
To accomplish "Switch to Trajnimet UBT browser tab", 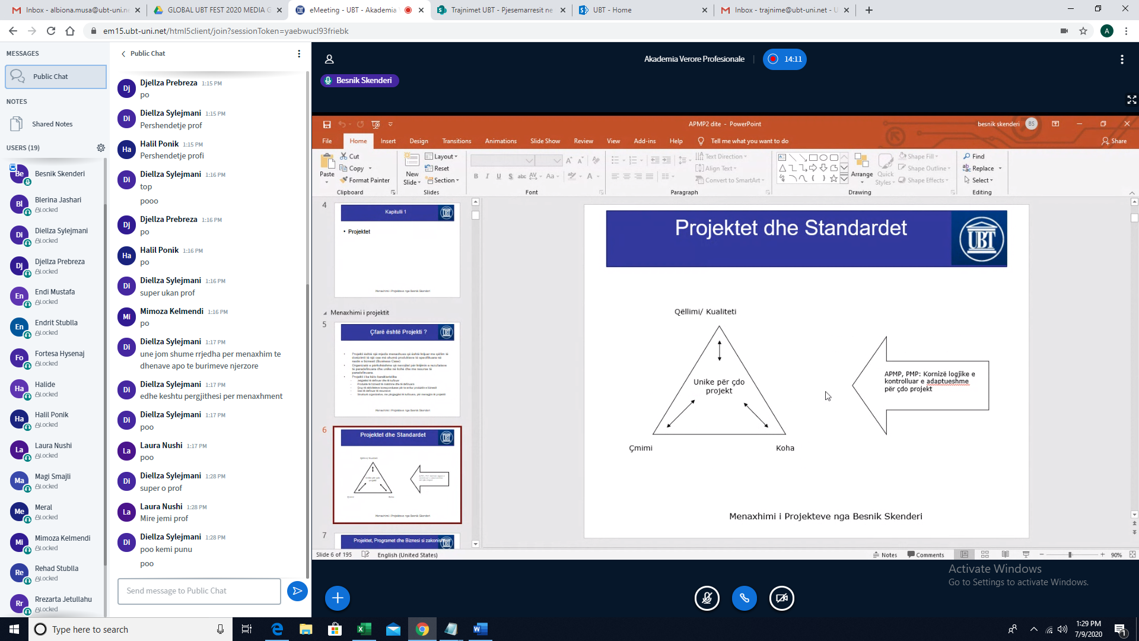I will click(x=501, y=10).
